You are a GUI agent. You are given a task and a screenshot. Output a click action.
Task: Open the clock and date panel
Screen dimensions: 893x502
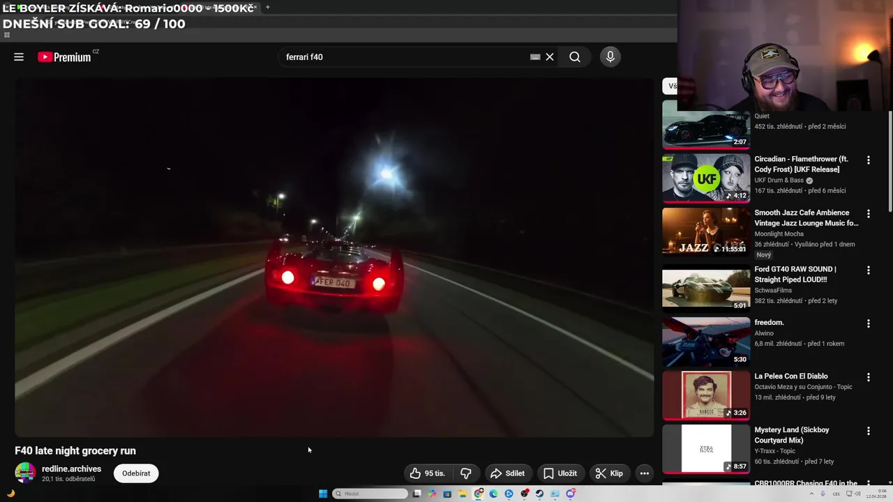[x=877, y=494]
